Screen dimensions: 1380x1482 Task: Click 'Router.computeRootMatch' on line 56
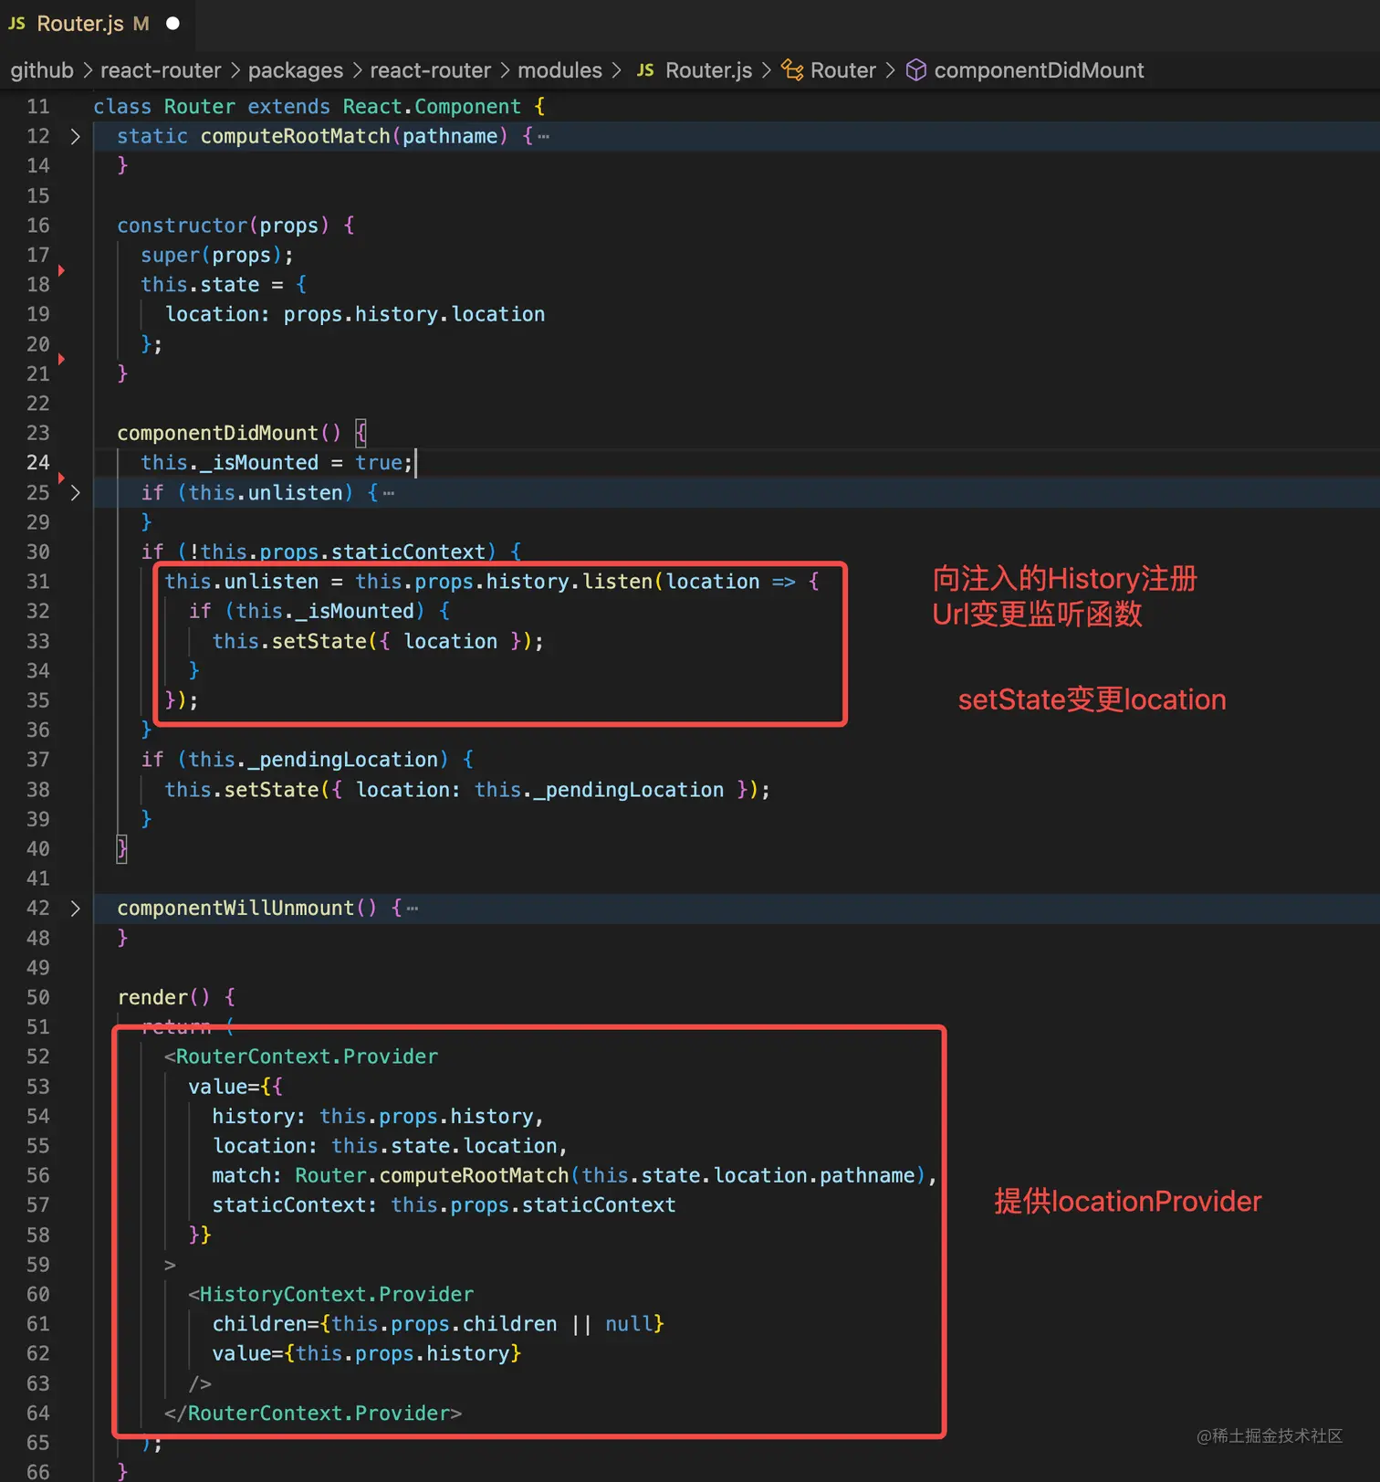click(432, 1175)
